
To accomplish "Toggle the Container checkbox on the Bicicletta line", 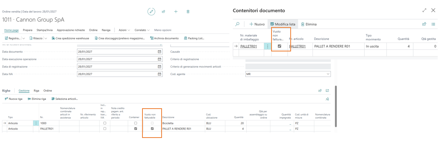I will (136, 123).
